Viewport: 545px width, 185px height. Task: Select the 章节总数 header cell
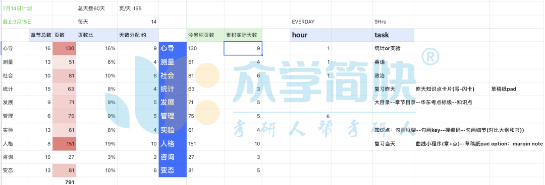(41, 35)
